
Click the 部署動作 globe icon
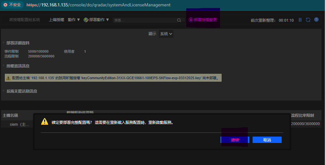tap(86, 20)
